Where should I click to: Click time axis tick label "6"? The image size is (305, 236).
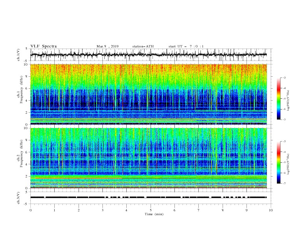(174, 210)
